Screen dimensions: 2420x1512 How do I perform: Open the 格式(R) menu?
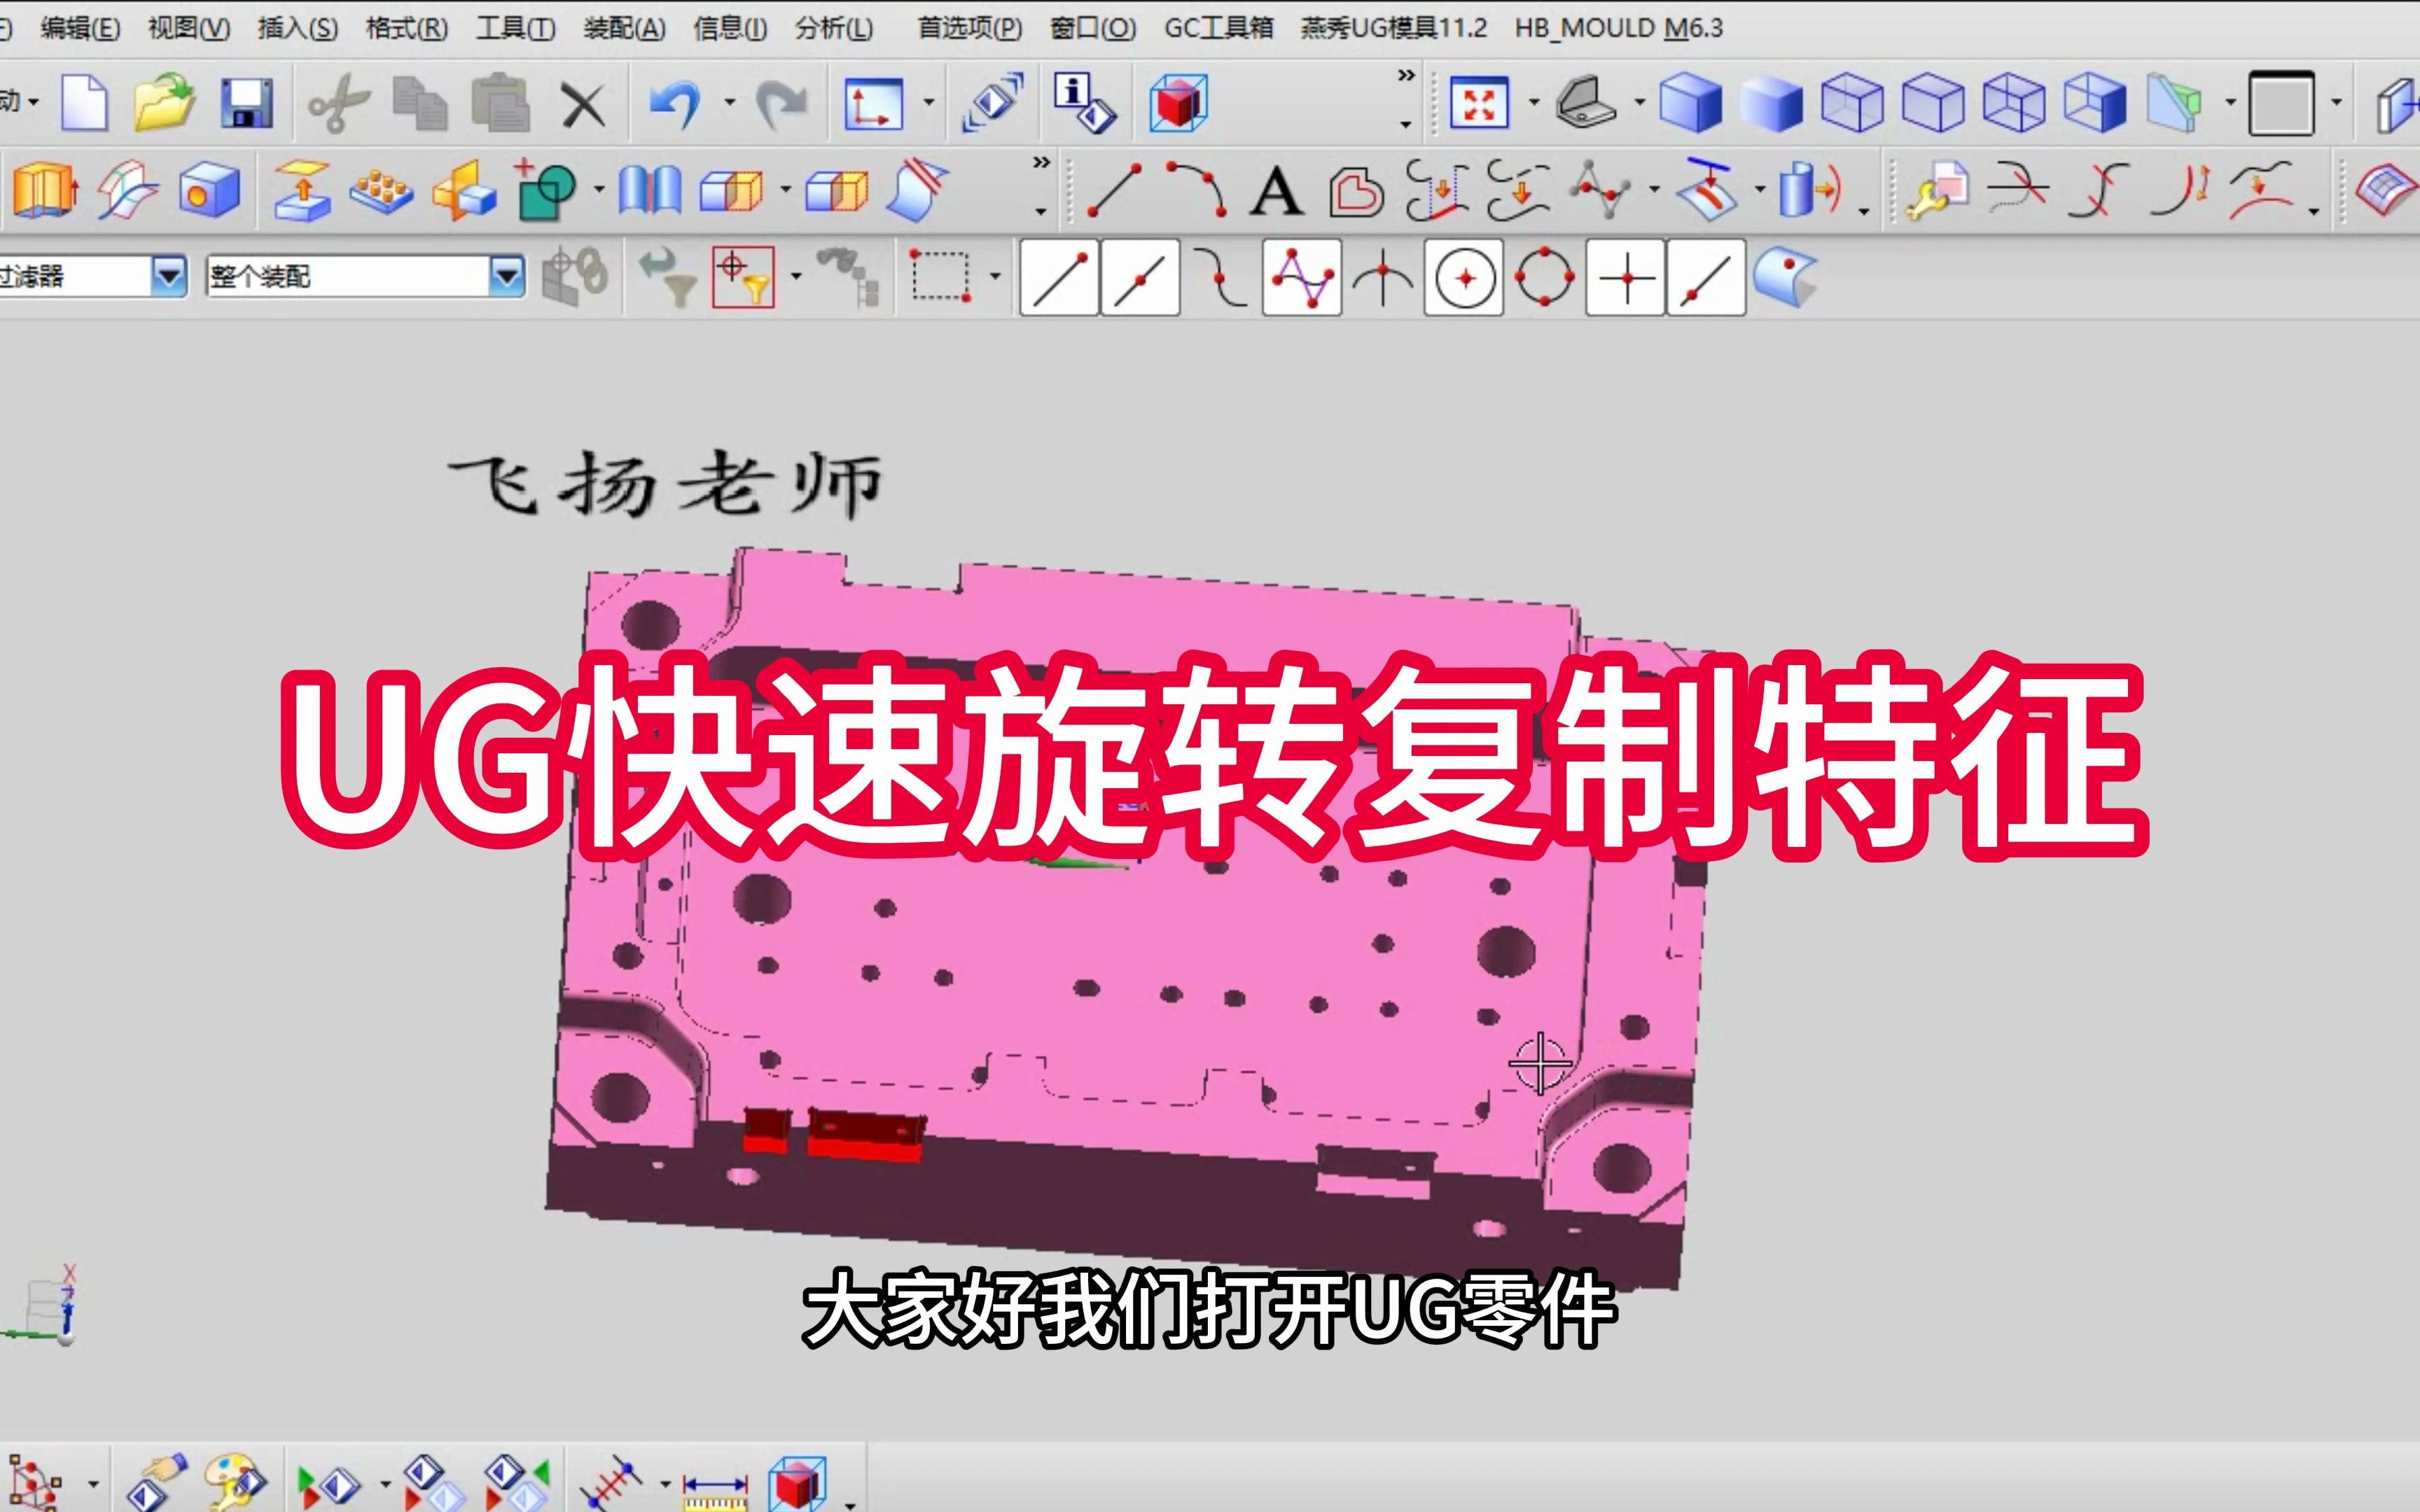(407, 28)
